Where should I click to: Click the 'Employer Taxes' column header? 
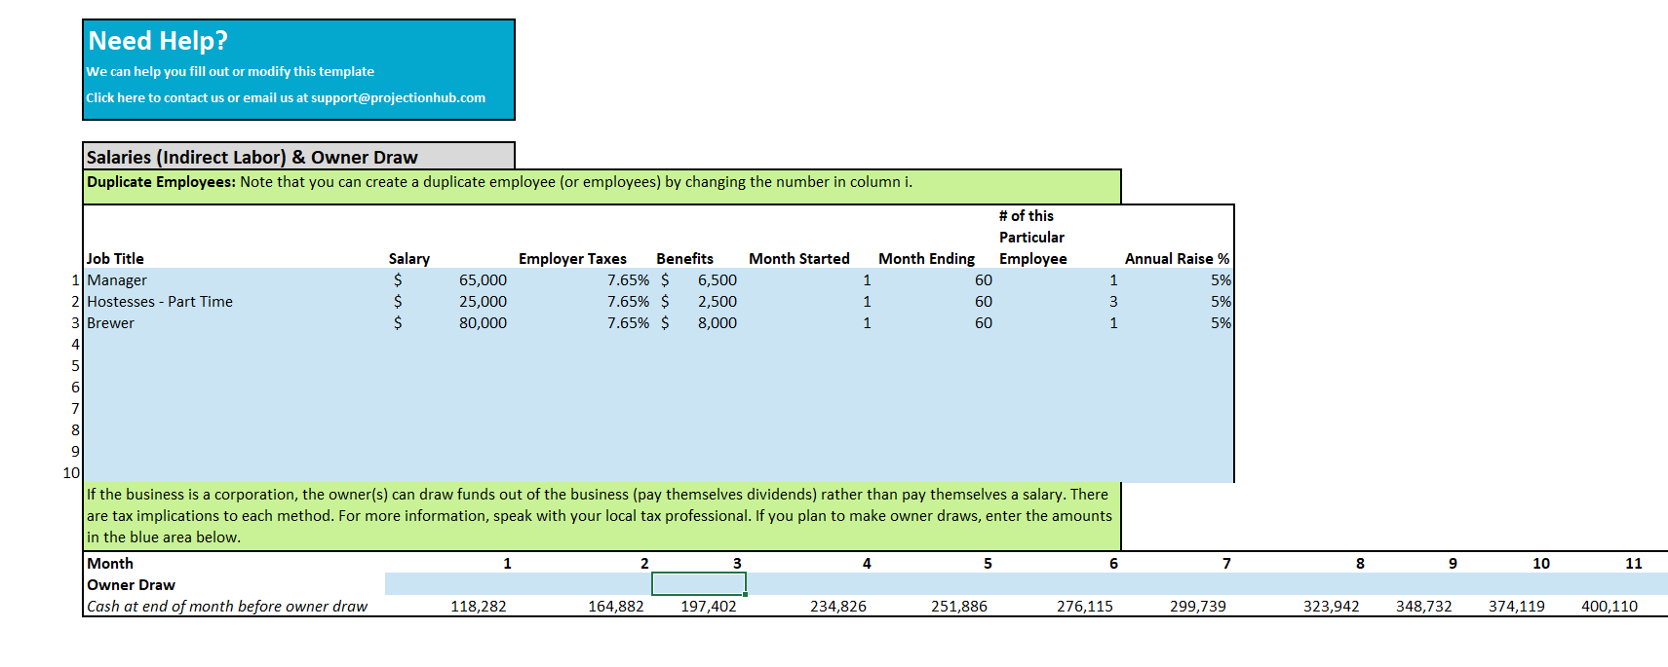[572, 259]
